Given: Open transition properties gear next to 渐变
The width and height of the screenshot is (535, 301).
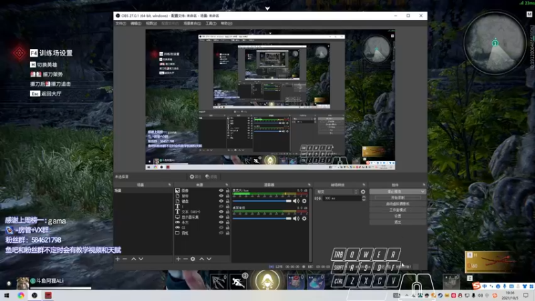Looking at the screenshot, I should click(363, 192).
